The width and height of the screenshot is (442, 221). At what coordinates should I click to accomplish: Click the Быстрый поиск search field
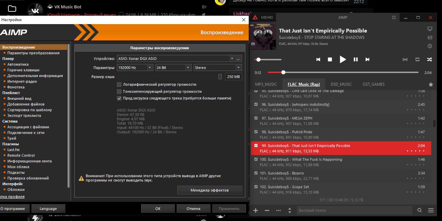tap(354, 210)
